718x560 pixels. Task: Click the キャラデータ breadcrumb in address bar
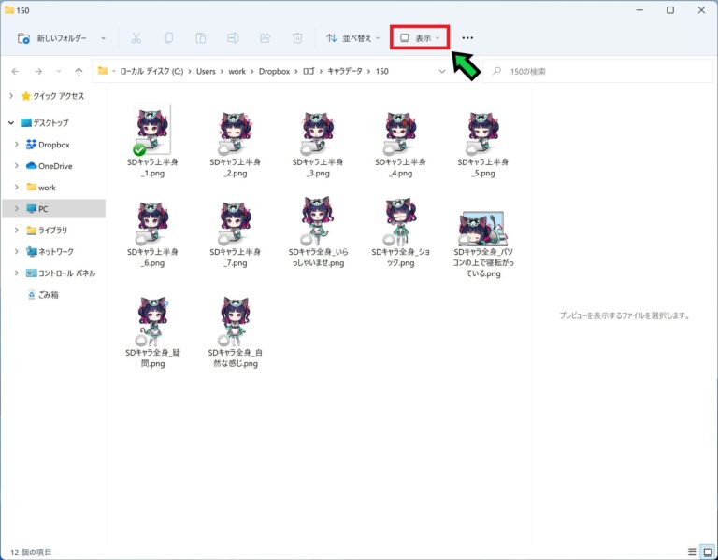(343, 71)
